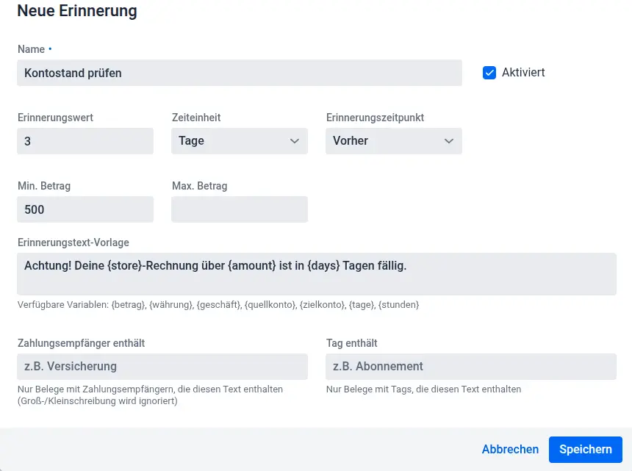Click the Erinnerungstext-Vorlage label

coord(73,242)
